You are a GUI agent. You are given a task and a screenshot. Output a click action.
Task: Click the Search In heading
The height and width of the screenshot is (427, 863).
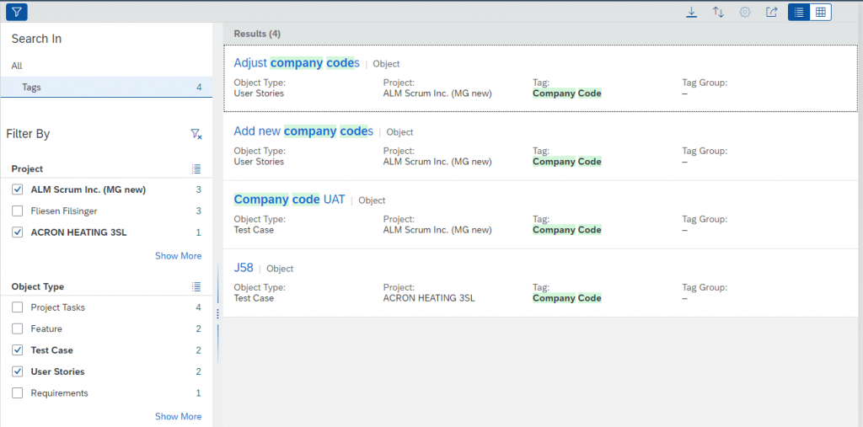(36, 39)
